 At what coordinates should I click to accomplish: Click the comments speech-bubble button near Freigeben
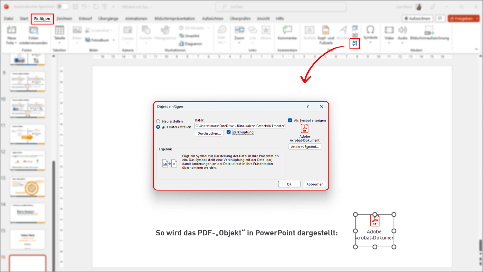[x=440, y=19]
